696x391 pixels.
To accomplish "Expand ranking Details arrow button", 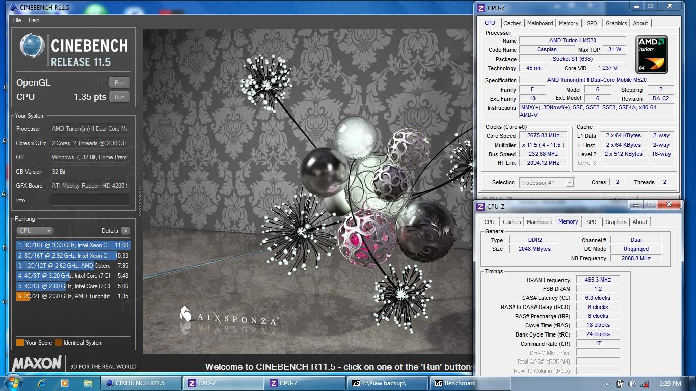I will tap(125, 231).
